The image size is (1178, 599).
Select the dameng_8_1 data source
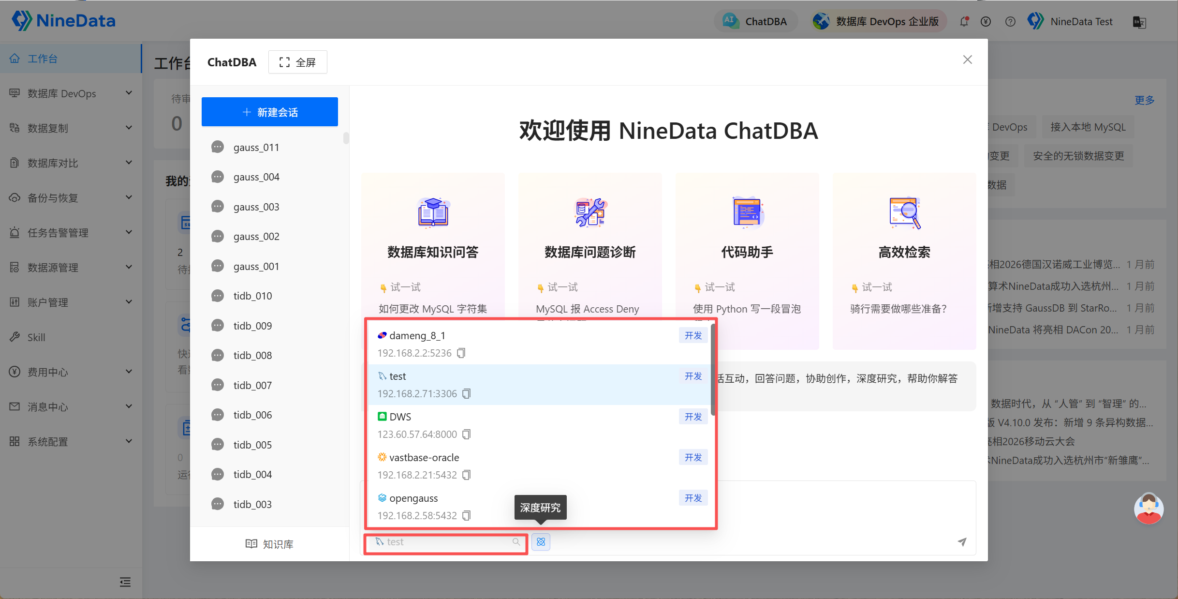pos(539,344)
